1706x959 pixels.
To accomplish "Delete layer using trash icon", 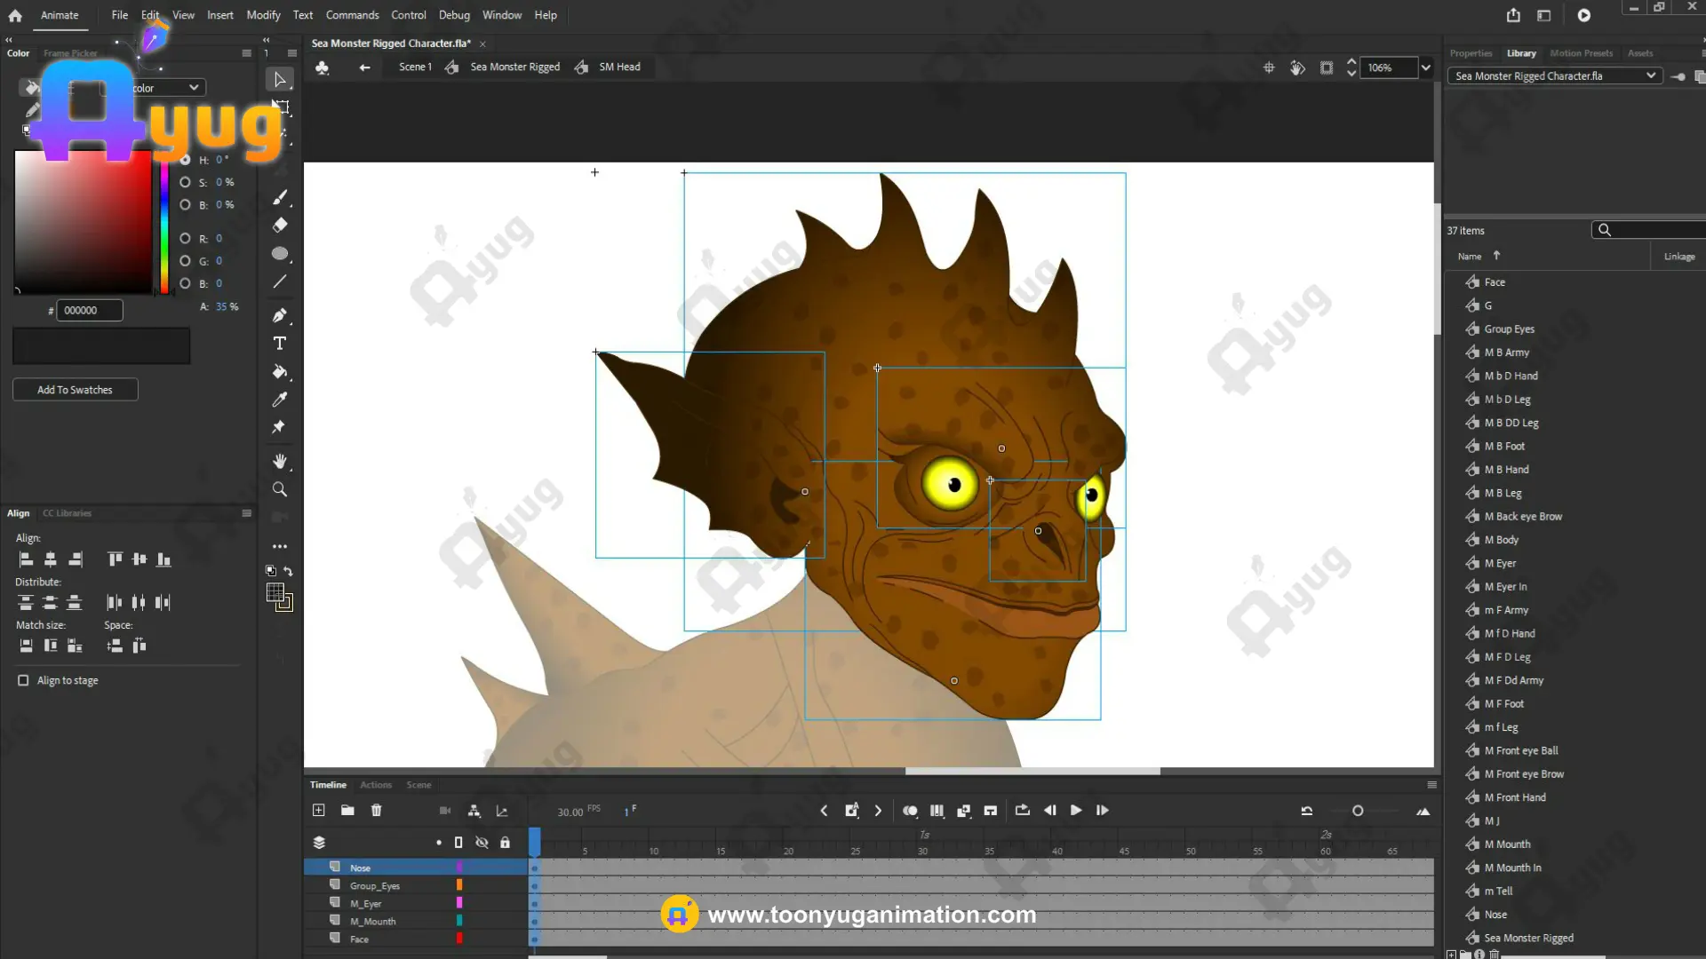I will (x=376, y=810).
